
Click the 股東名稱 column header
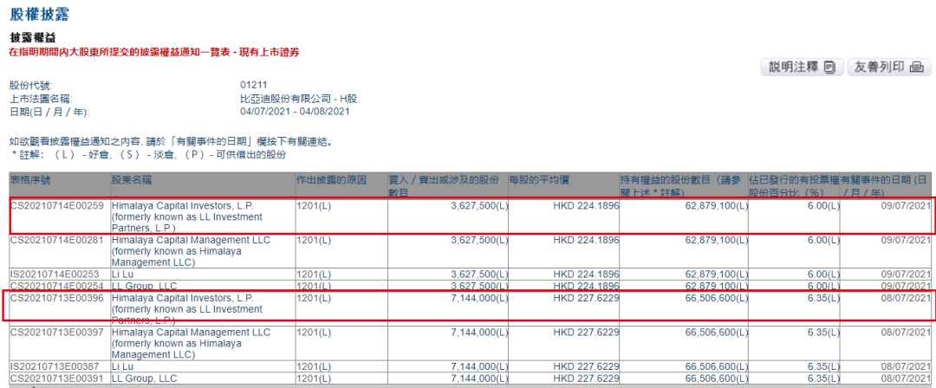[x=130, y=179]
